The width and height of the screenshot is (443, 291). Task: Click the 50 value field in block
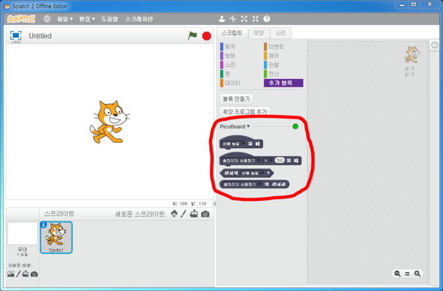click(280, 161)
